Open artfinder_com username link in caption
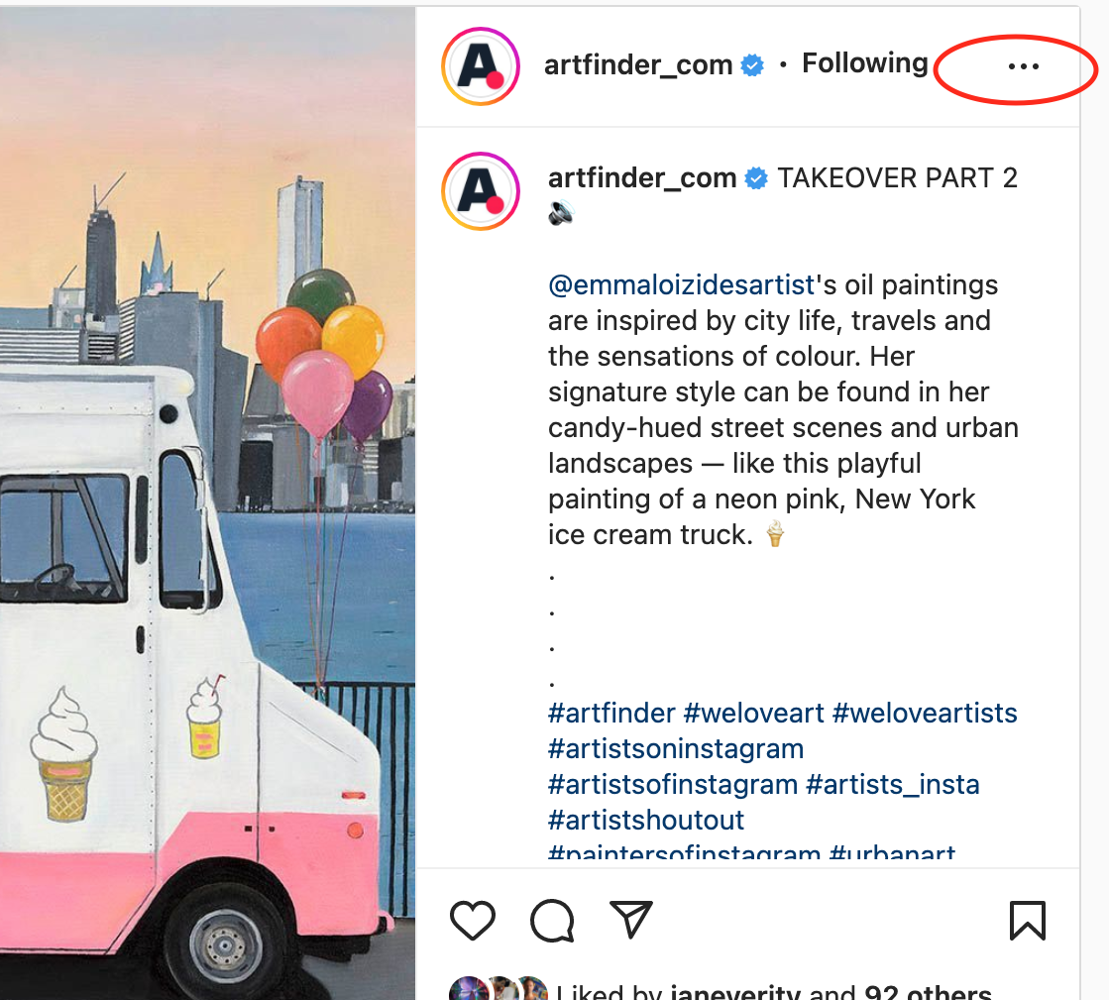Screen dimensions: 1109x1000 [x=642, y=178]
